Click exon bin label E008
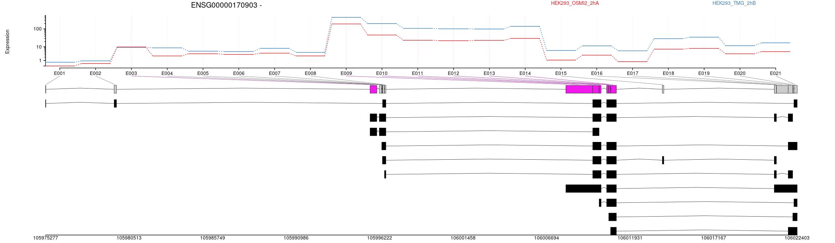This screenshot has width=835, height=243. click(x=310, y=73)
